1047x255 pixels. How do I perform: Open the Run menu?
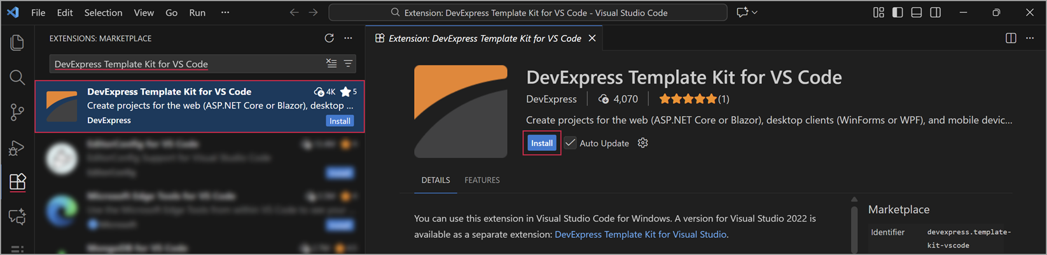click(x=197, y=12)
